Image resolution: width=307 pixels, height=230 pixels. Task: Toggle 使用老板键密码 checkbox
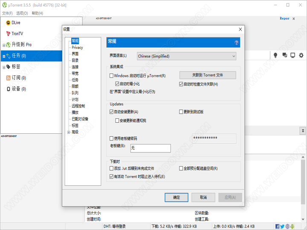click(111, 139)
